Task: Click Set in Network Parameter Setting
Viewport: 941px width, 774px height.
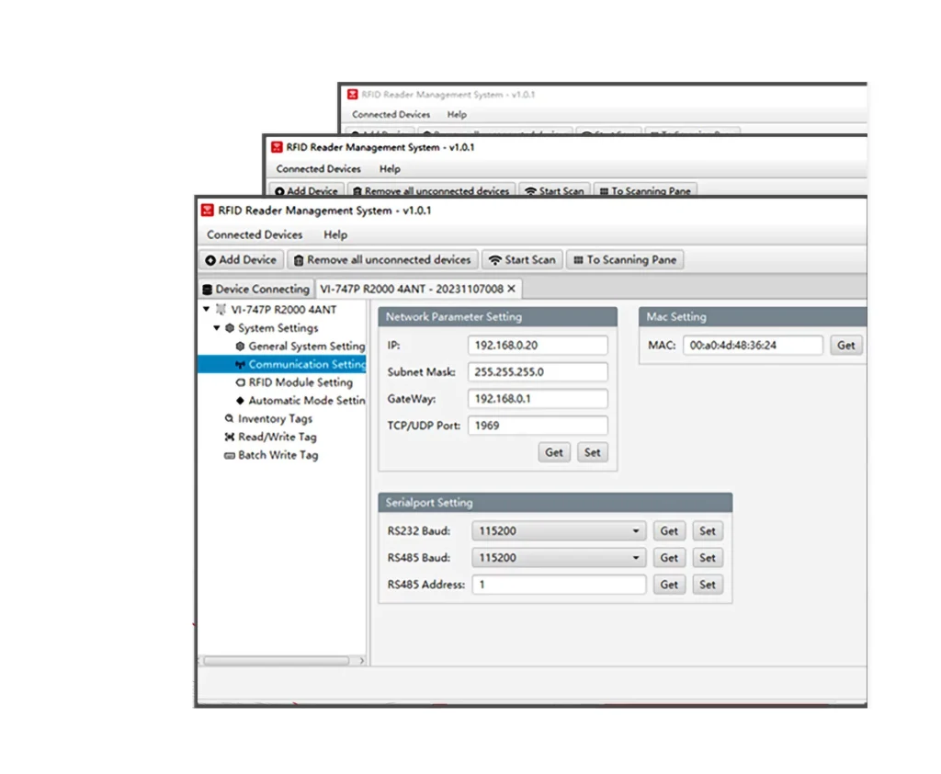Action: pyautogui.click(x=593, y=452)
